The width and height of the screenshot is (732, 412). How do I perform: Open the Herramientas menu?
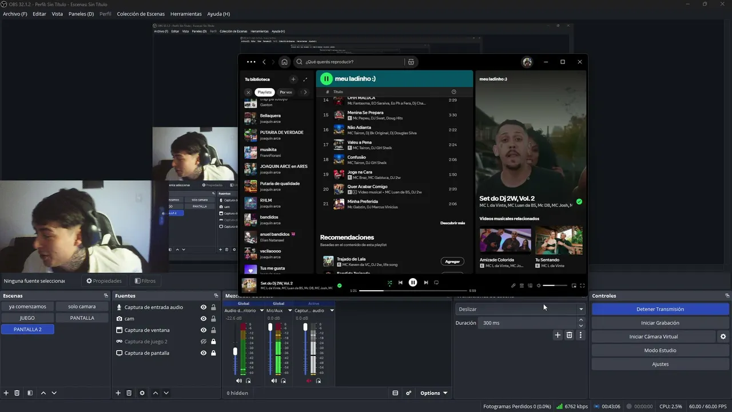(x=186, y=14)
